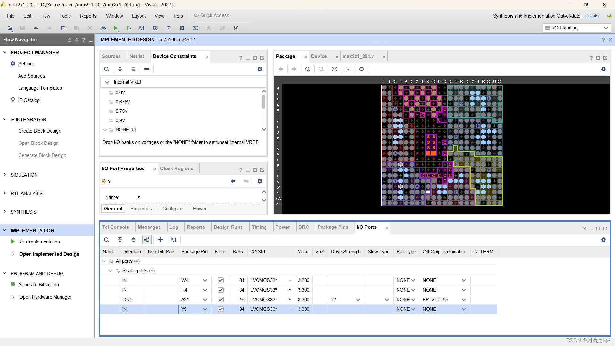Click the Generate Bitstream toolbar icon
This screenshot has height=346, width=615.
[x=128, y=28]
